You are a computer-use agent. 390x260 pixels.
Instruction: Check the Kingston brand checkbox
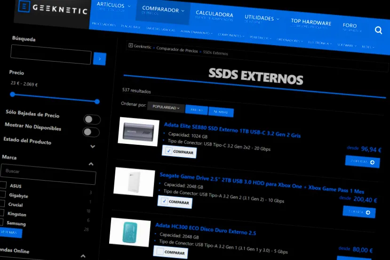(x=1, y=213)
